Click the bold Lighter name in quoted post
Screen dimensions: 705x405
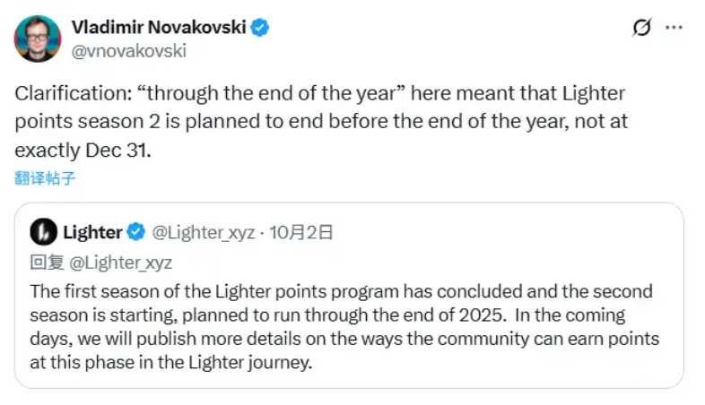(92, 233)
